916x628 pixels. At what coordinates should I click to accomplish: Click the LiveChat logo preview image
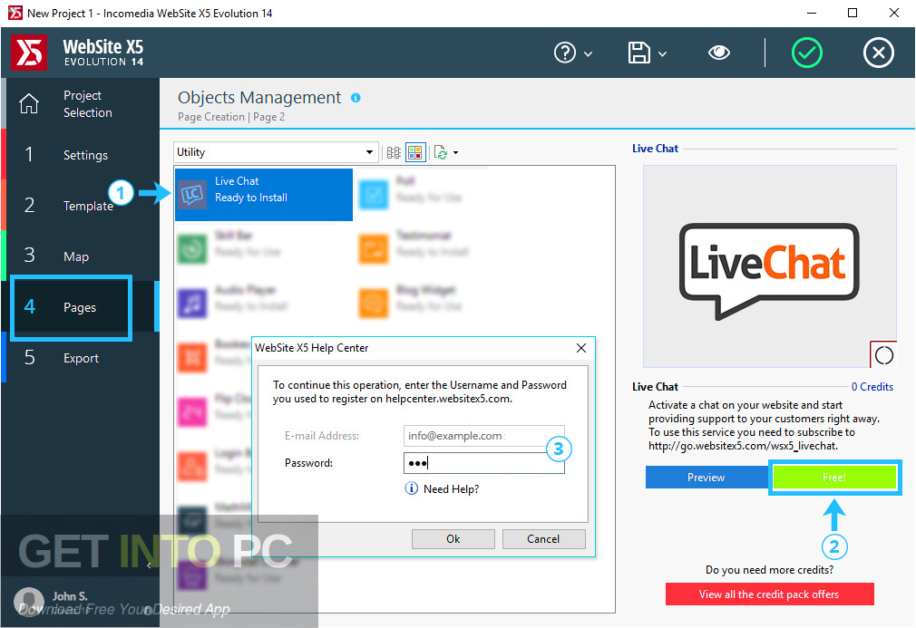click(769, 266)
